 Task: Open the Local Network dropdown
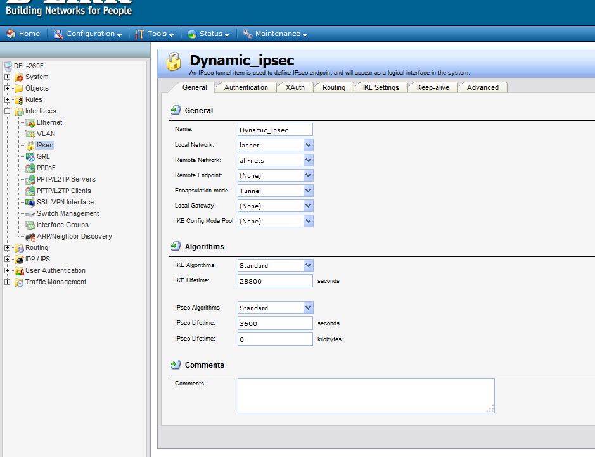[308, 145]
